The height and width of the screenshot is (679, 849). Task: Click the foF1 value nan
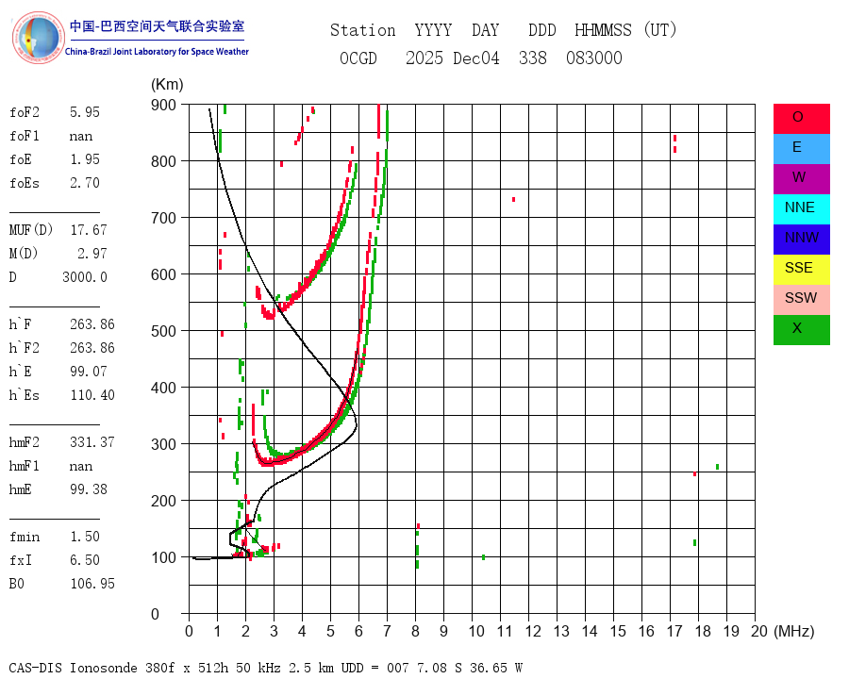pos(81,136)
